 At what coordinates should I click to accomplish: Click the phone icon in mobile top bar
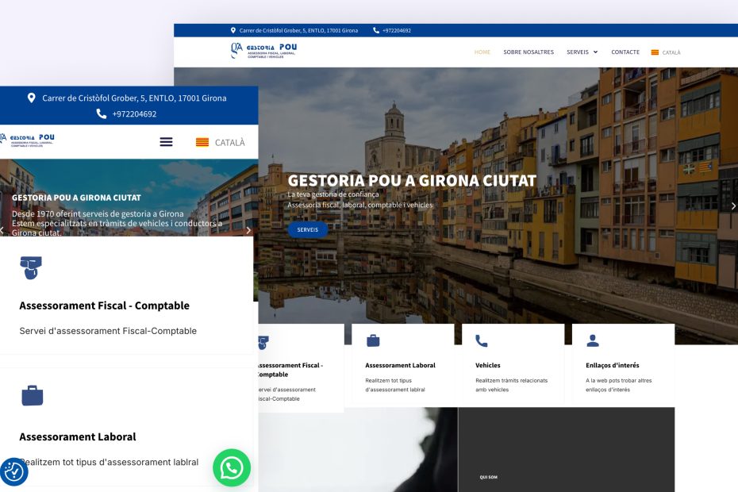coord(102,113)
